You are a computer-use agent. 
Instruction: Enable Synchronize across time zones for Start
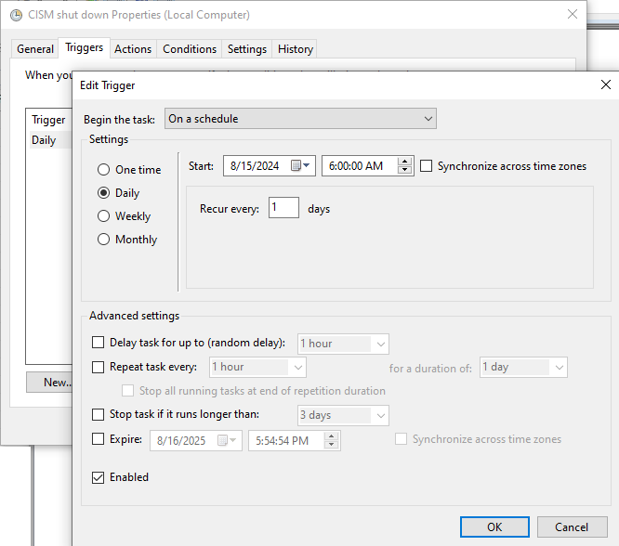[427, 166]
